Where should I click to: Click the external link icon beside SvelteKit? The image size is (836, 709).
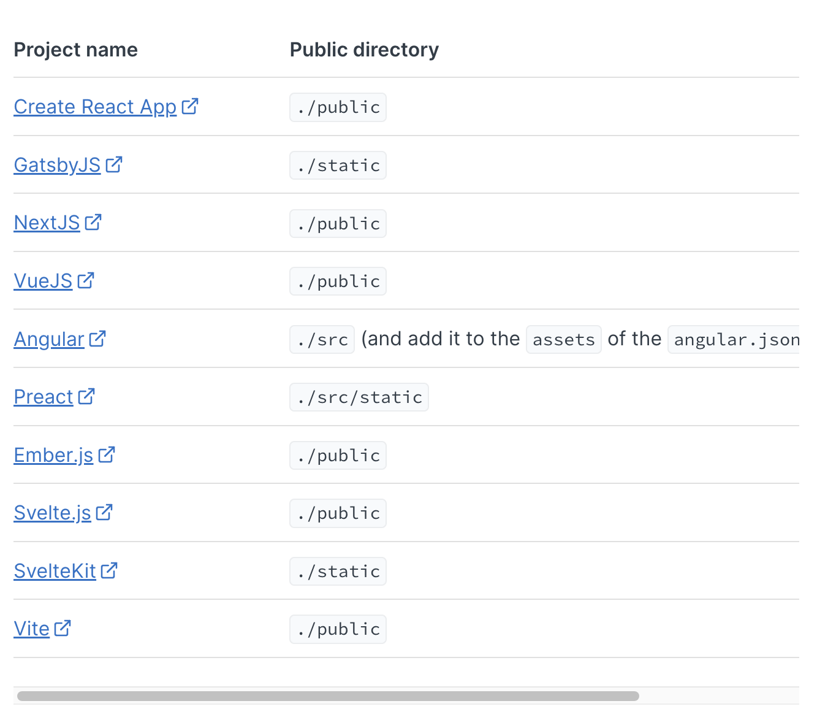tap(109, 569)
